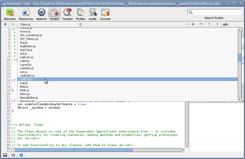245x159 pixels.
Task: Select Menu.js from the script list
Action: 25,94
